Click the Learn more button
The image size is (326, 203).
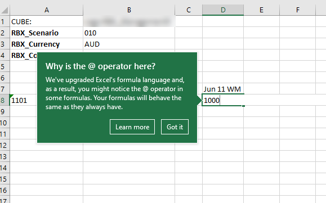click(132, 127)
